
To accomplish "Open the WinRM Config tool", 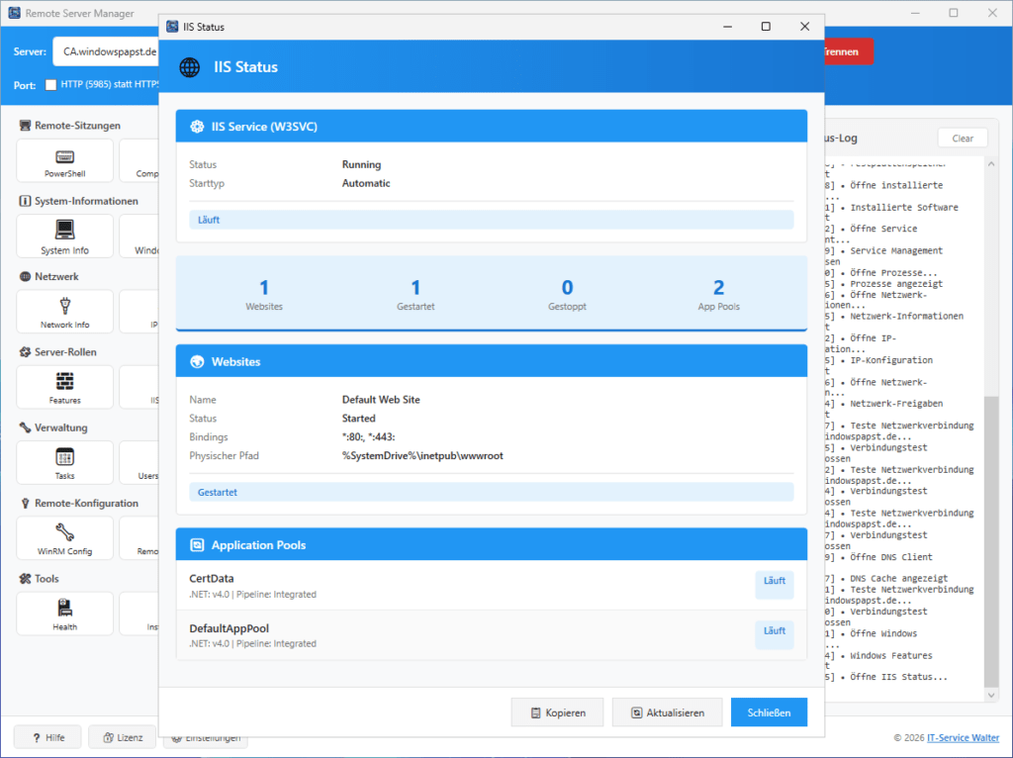I will point(63,537).
